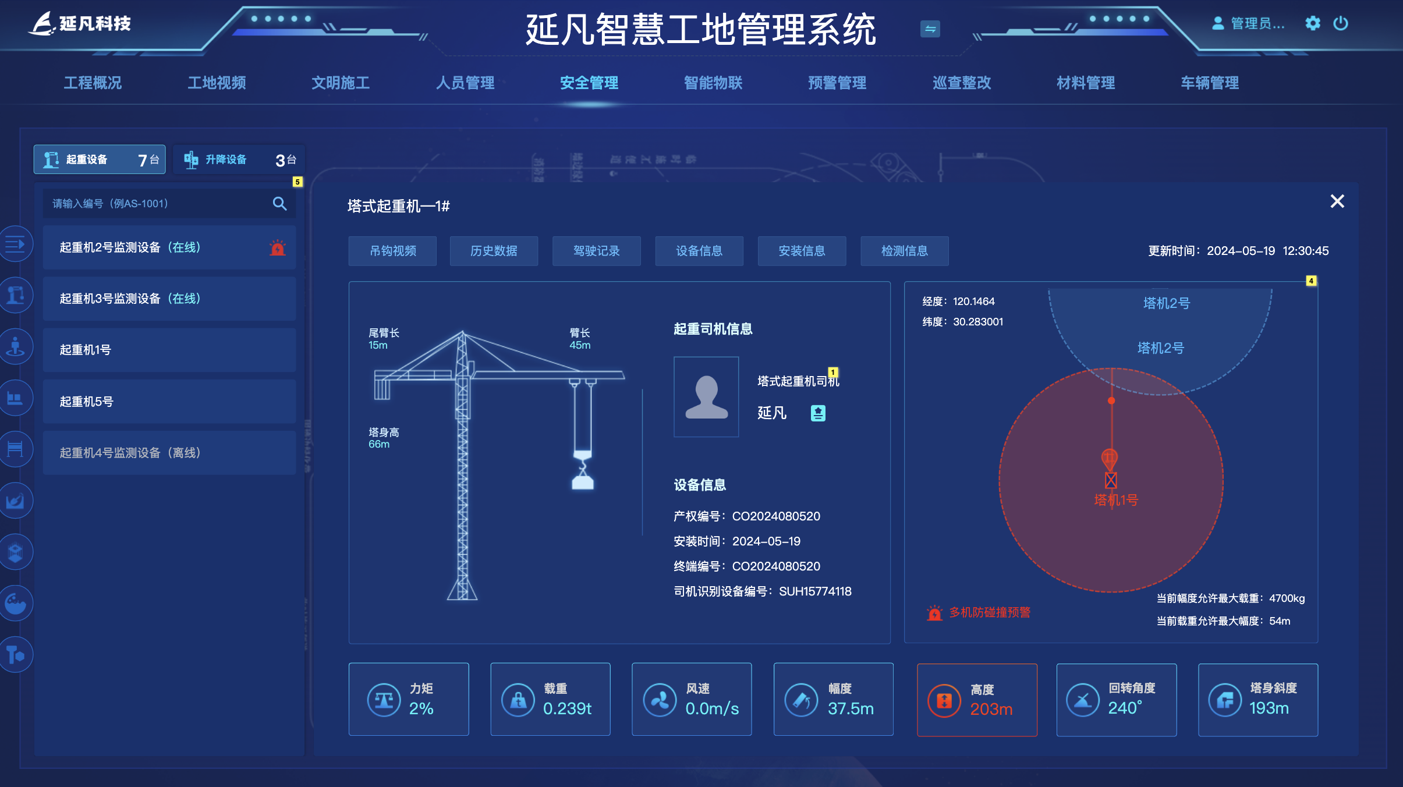Click the device number search field
Image resolution: width=1403 pixels, height=787 pixels.
click(157, 204)
